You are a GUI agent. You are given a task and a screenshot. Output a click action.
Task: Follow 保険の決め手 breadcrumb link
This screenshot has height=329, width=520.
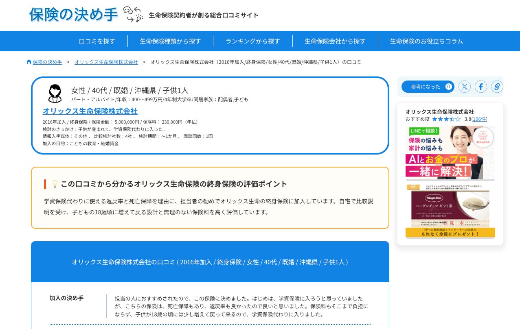tap(47, 62)
